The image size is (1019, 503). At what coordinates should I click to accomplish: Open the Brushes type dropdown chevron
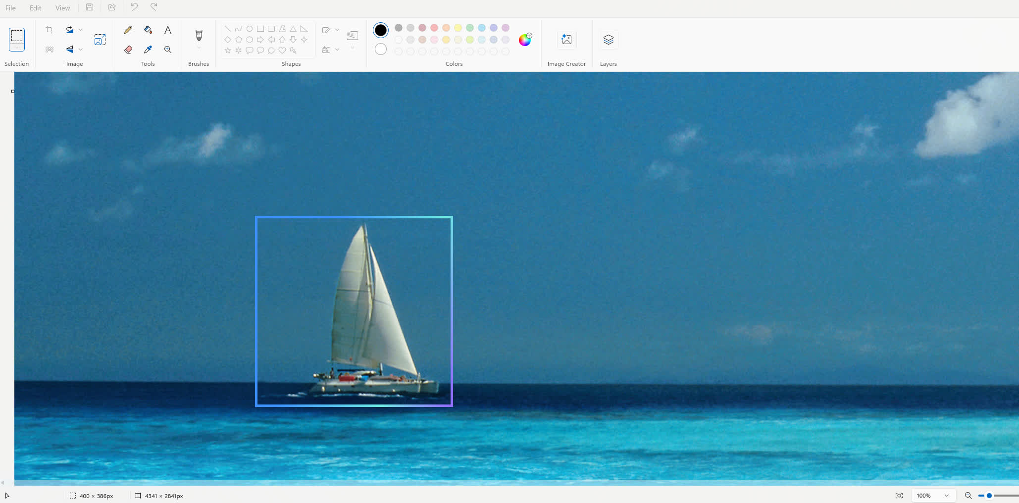pyautogui.click(x=199, y=48)
